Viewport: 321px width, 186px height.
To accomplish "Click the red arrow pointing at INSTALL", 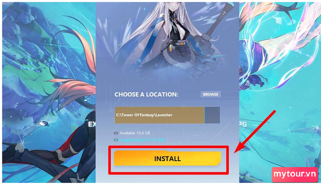I will pos(255,132).
